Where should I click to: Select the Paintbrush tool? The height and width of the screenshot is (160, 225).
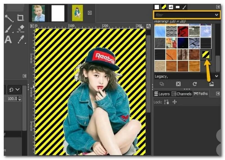tap(8, 29)
